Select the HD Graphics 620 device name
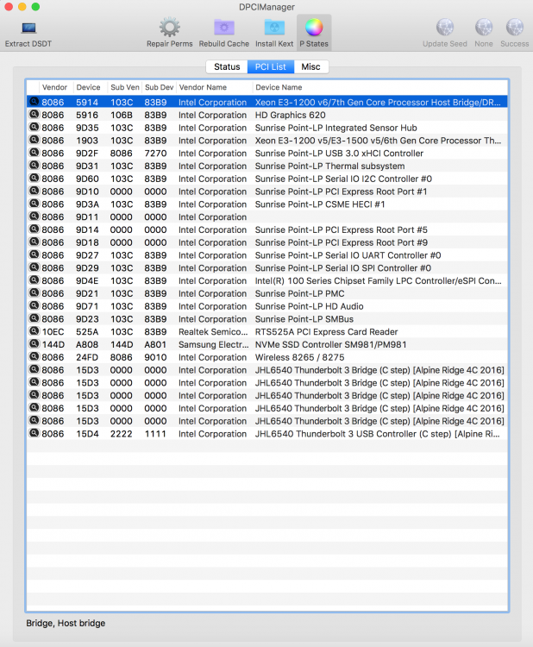 pyautogui.click(x=290, y=115)
